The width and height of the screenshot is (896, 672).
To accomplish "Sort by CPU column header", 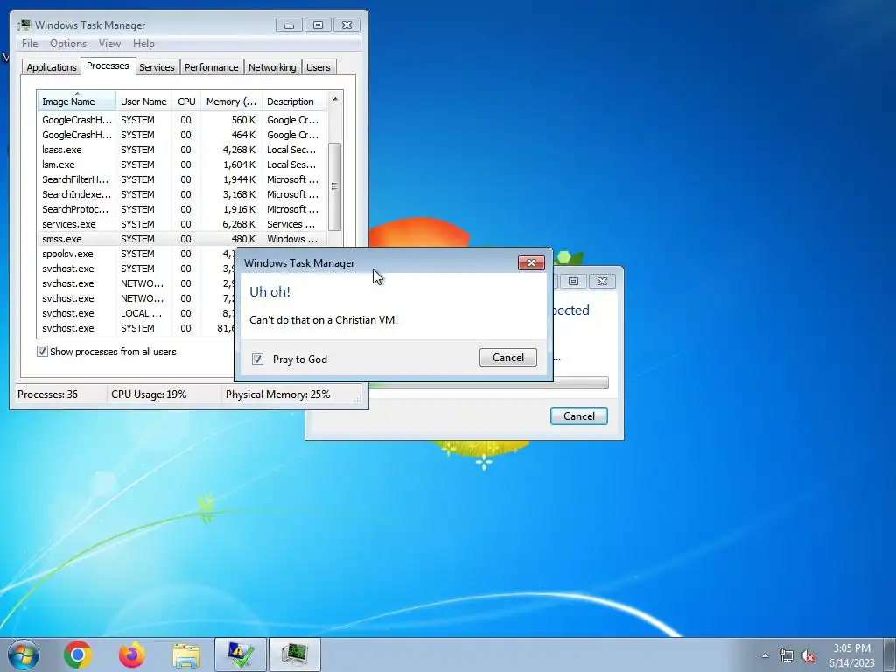I will pos(186,101).
